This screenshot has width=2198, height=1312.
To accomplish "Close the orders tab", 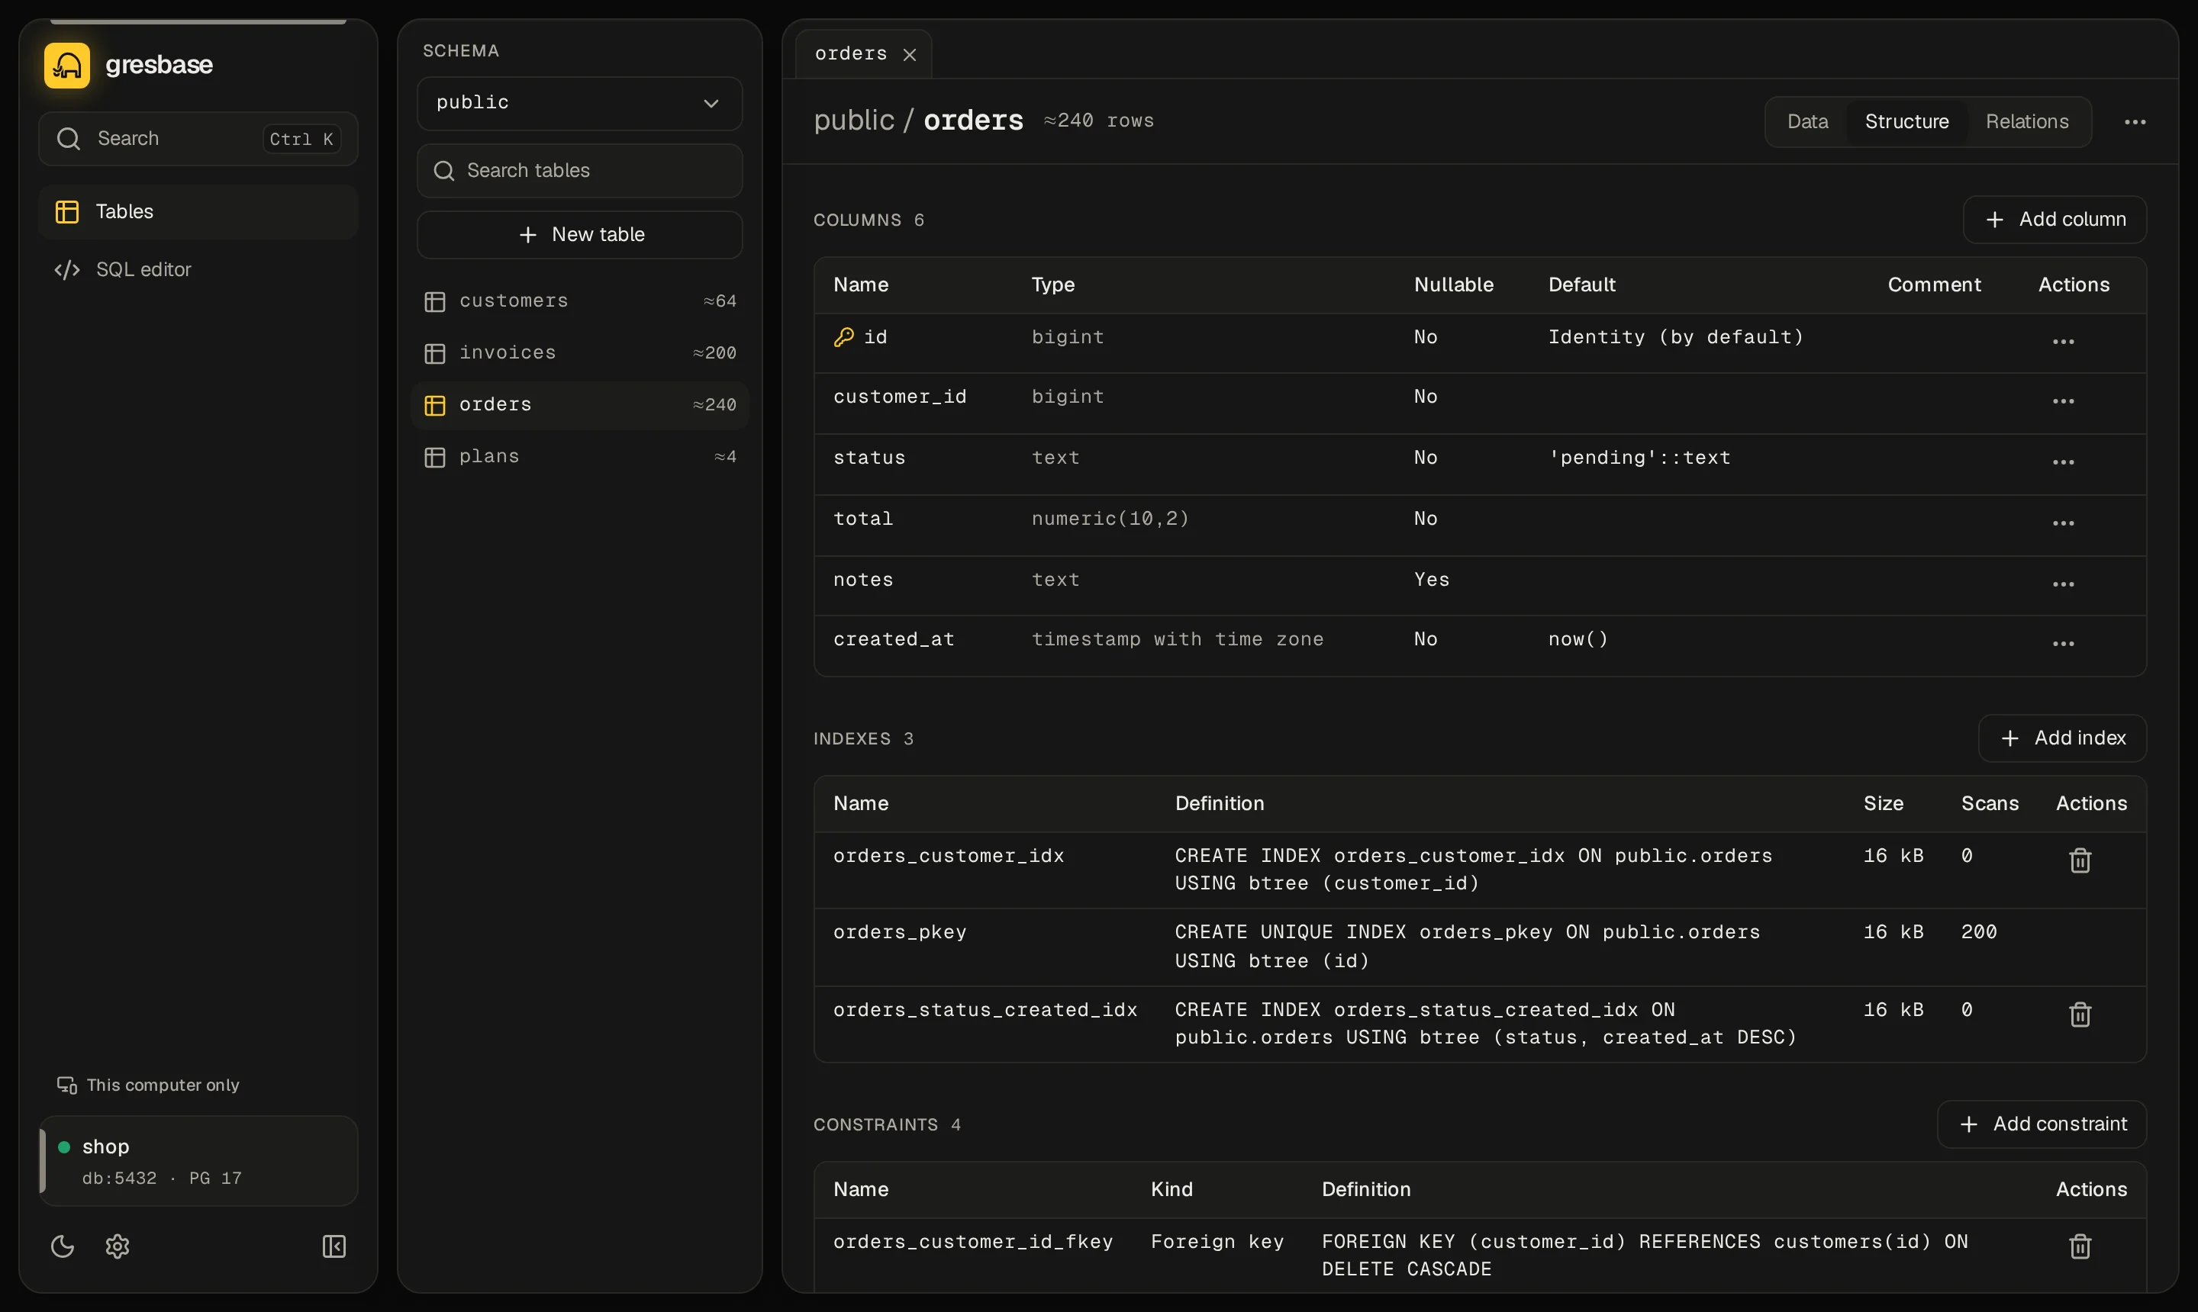I will (909, 55).
